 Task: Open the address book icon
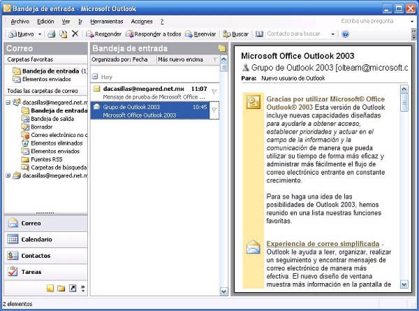click(259, 34)
